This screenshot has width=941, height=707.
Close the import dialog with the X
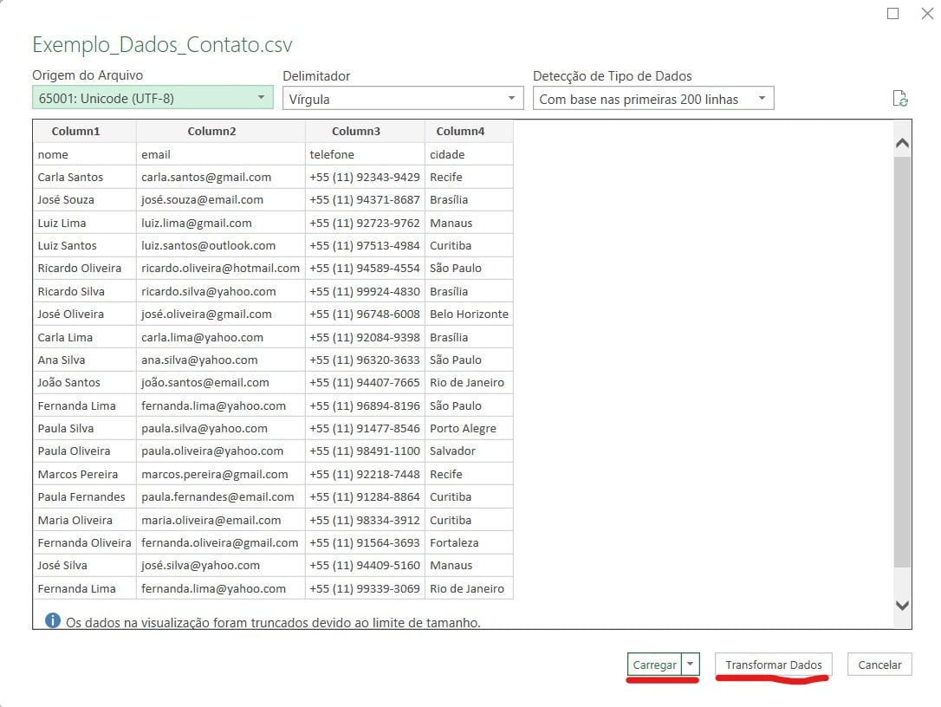click(927, 13)
